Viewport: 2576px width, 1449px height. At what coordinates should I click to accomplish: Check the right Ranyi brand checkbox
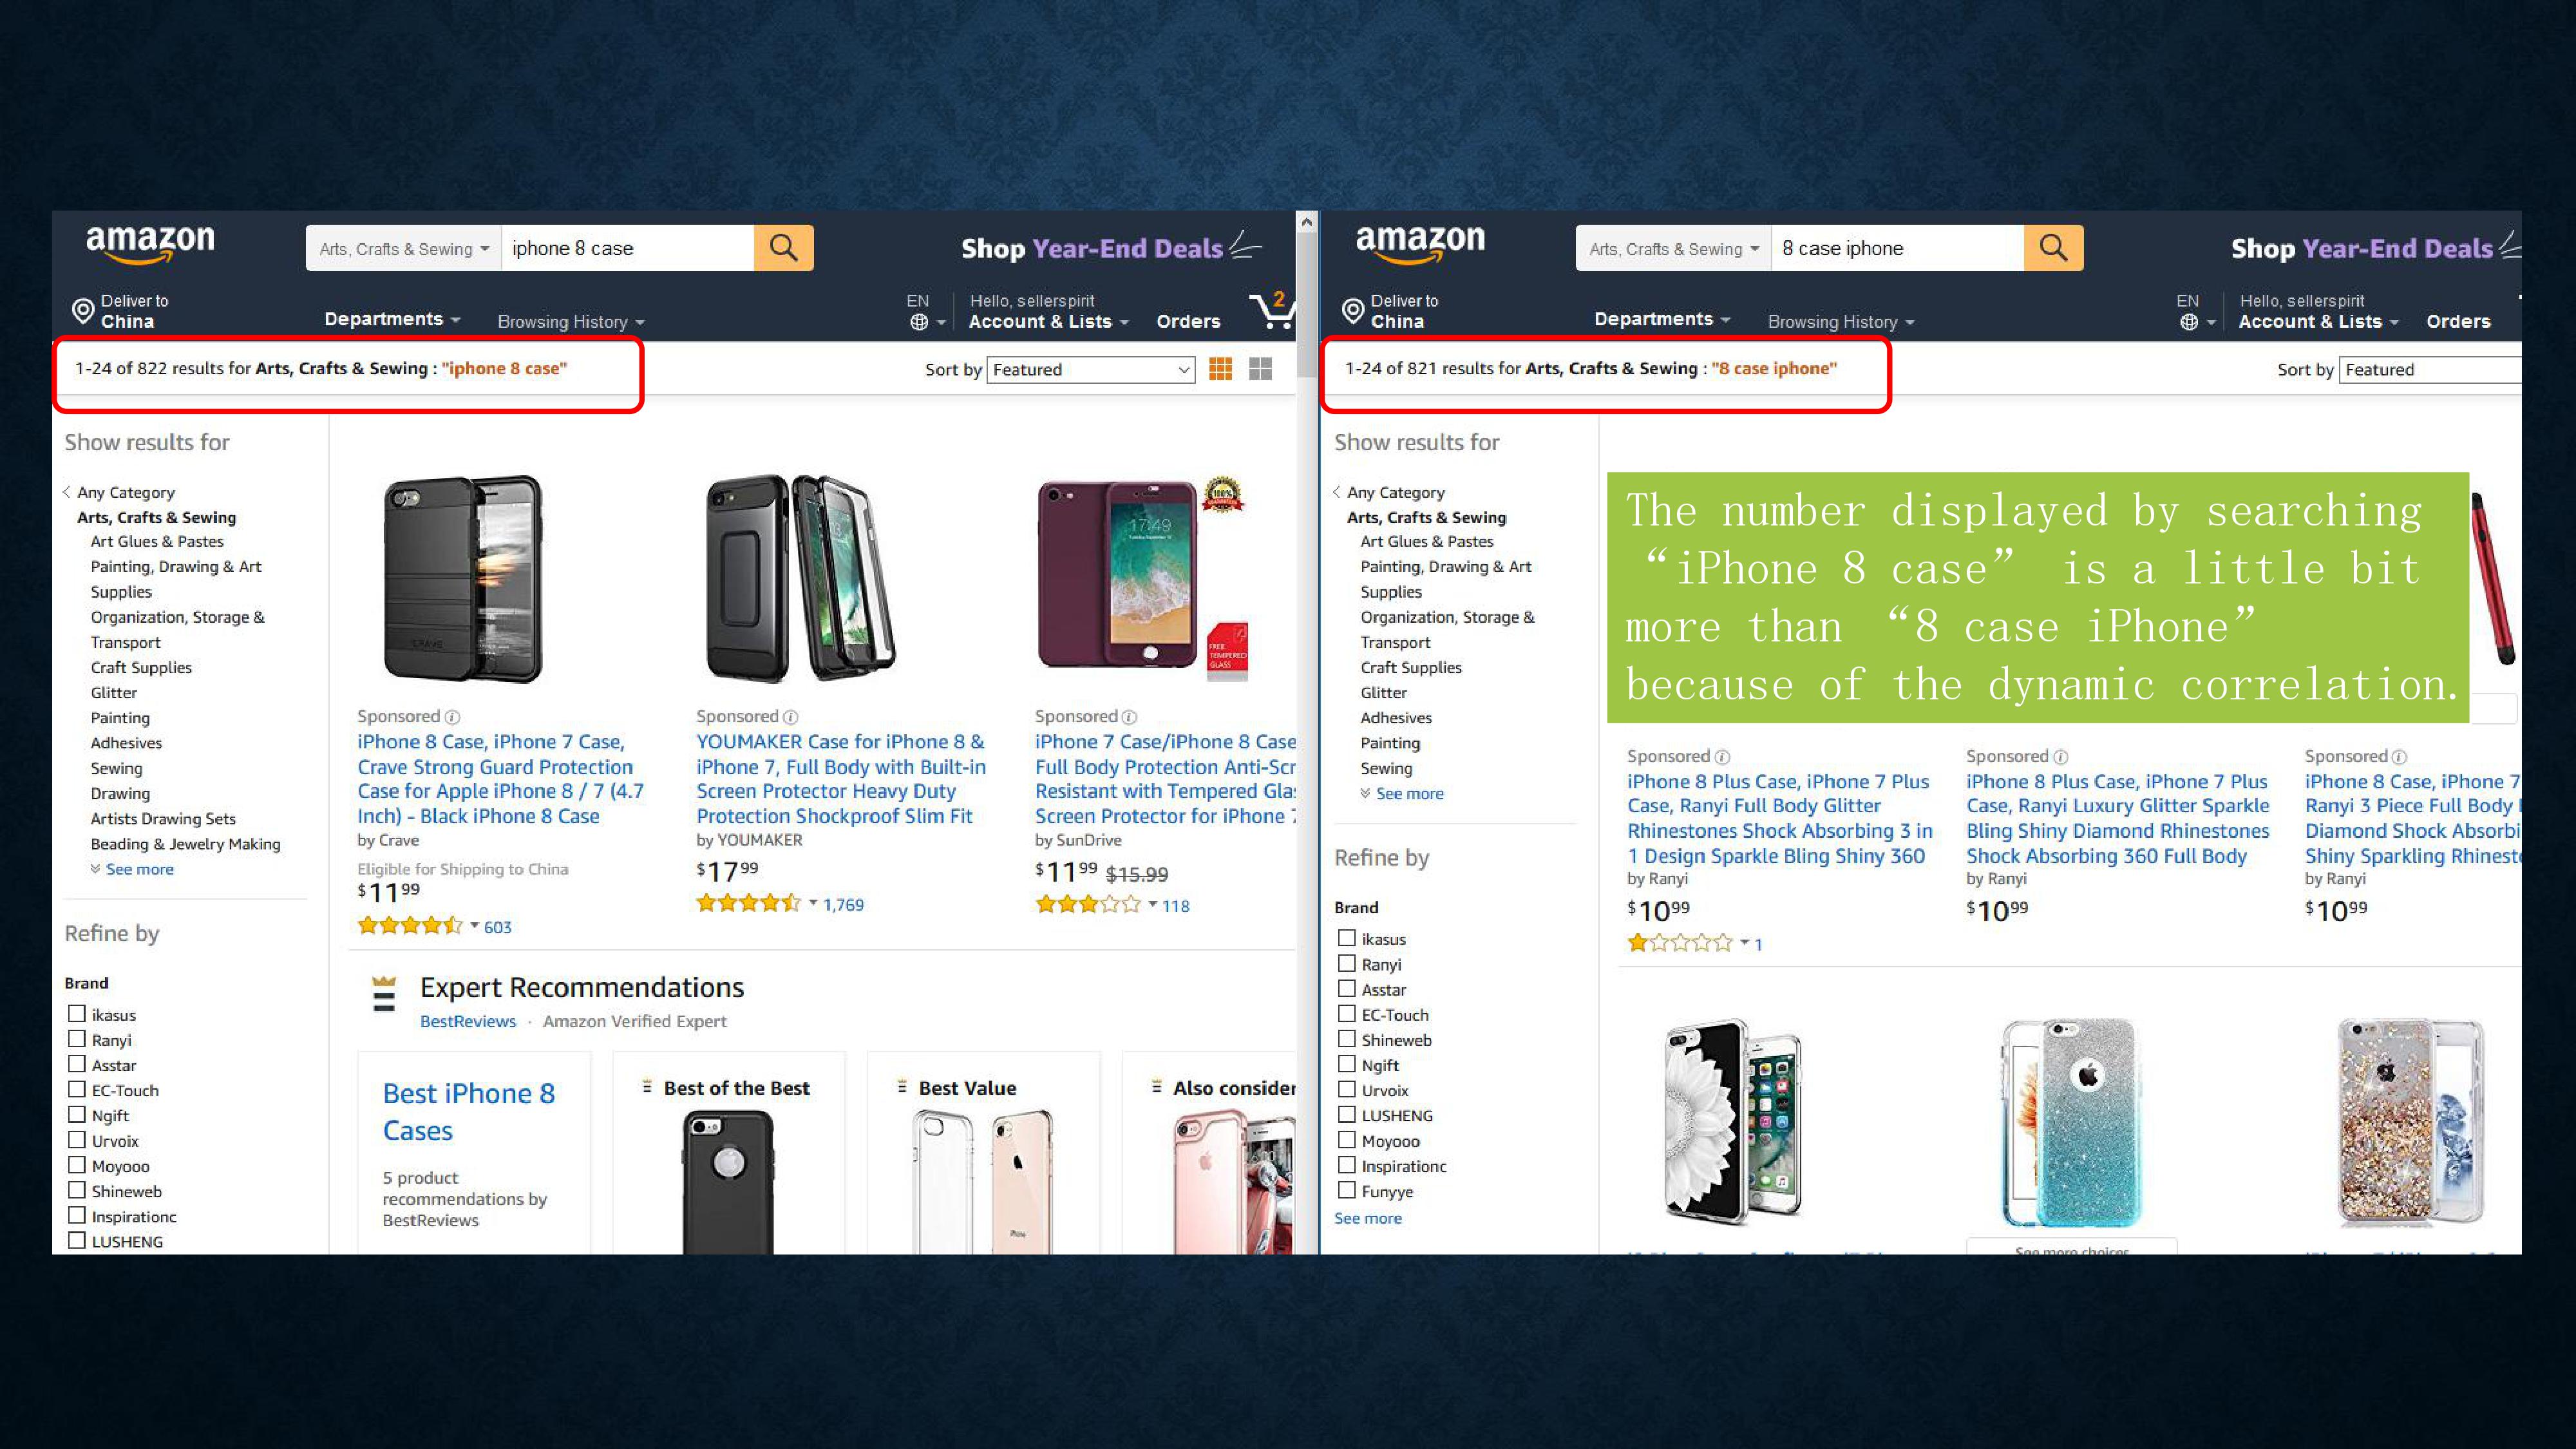(1347, 963)
